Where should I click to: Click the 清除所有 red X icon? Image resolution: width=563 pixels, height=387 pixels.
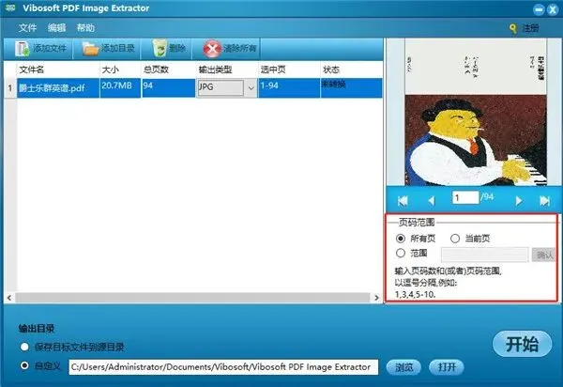tap(212, 49)
